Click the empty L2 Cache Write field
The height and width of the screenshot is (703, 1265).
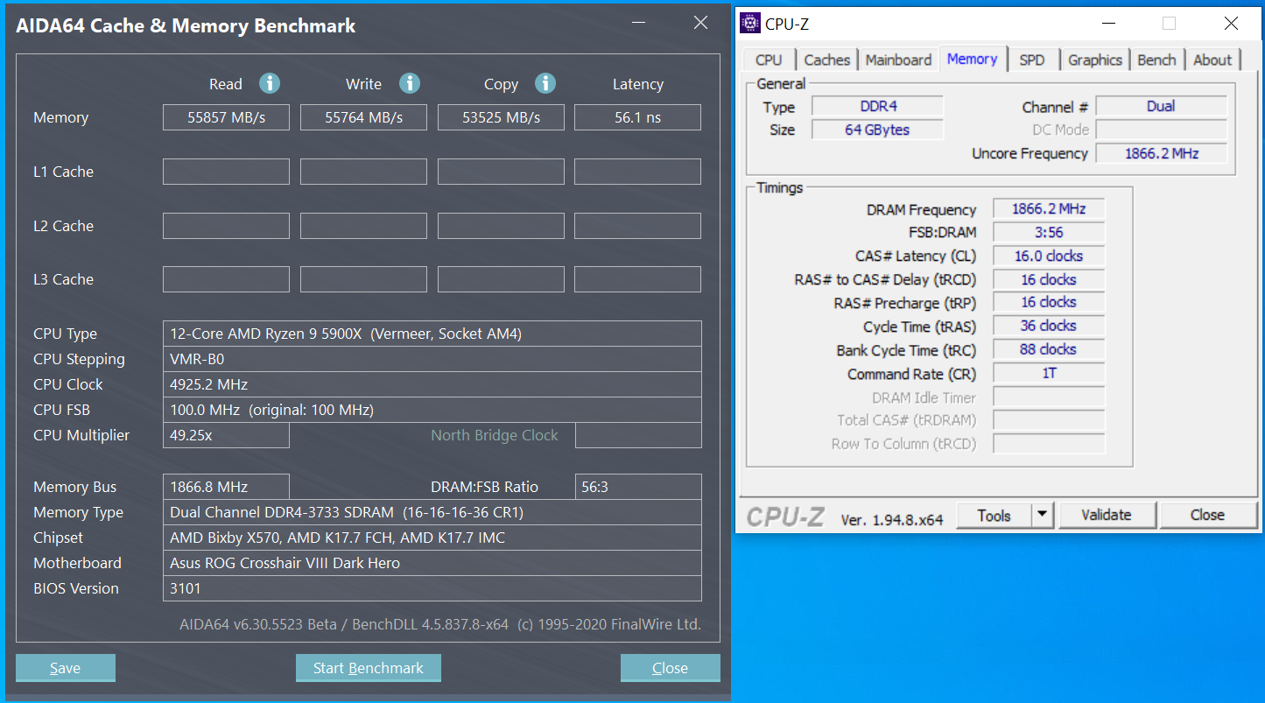[x=363, y=226]
